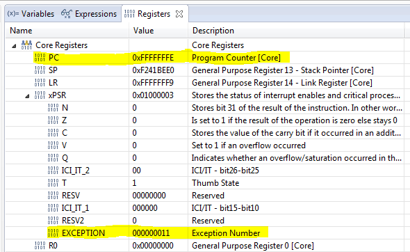The height and width of the screenshot is (252, 410).
Task: Select the RESV2 reserved field row
Action: click(205, 221)
